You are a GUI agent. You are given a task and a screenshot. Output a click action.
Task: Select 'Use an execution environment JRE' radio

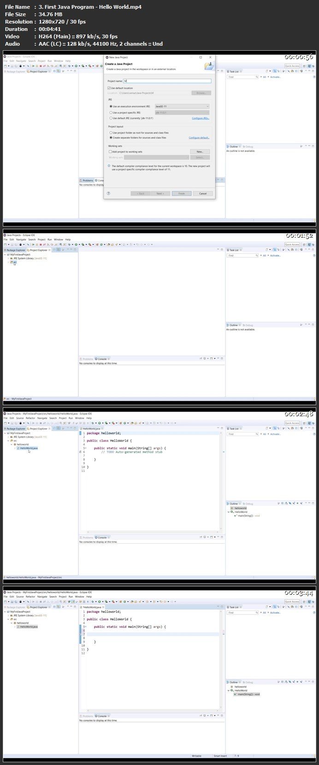click(111, 106)
